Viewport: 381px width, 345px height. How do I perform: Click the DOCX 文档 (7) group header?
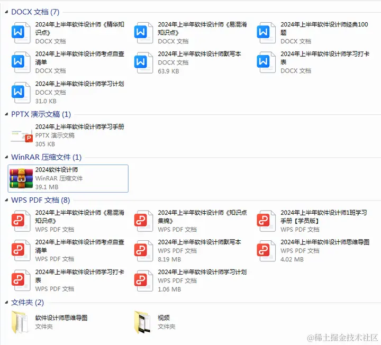point(35,12)
